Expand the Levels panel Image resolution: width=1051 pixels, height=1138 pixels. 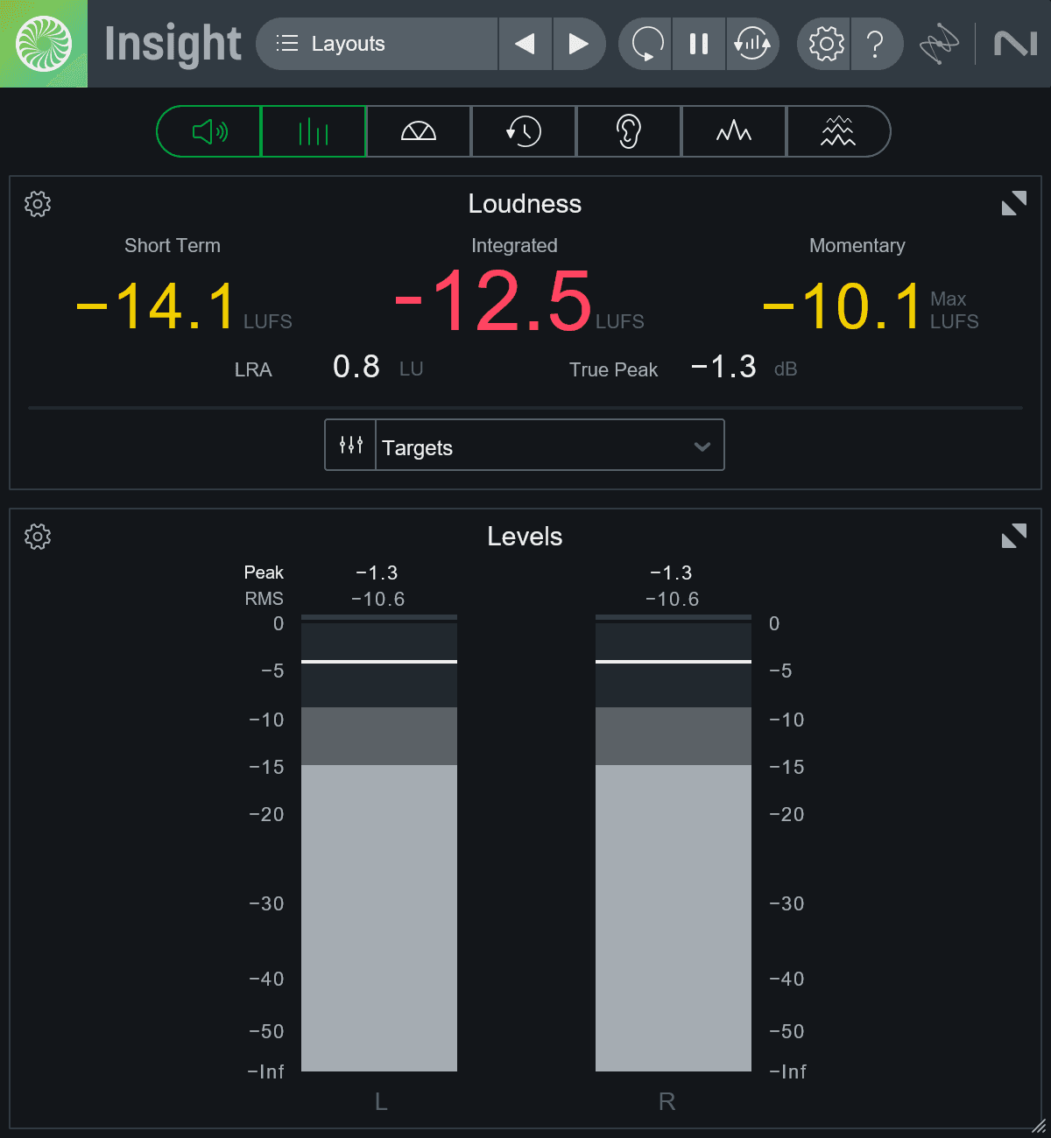1014,536
